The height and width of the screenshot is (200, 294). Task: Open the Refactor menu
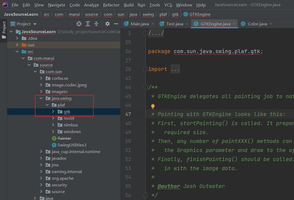(x=111, y=5)
